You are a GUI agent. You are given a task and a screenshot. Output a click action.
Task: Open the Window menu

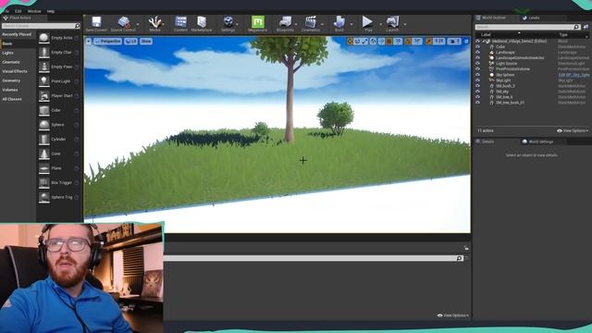[34, 11]
